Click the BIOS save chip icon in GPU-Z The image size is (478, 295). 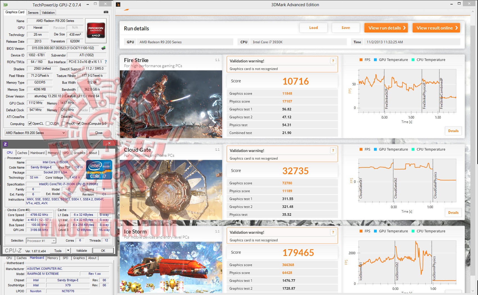[103, 48]
